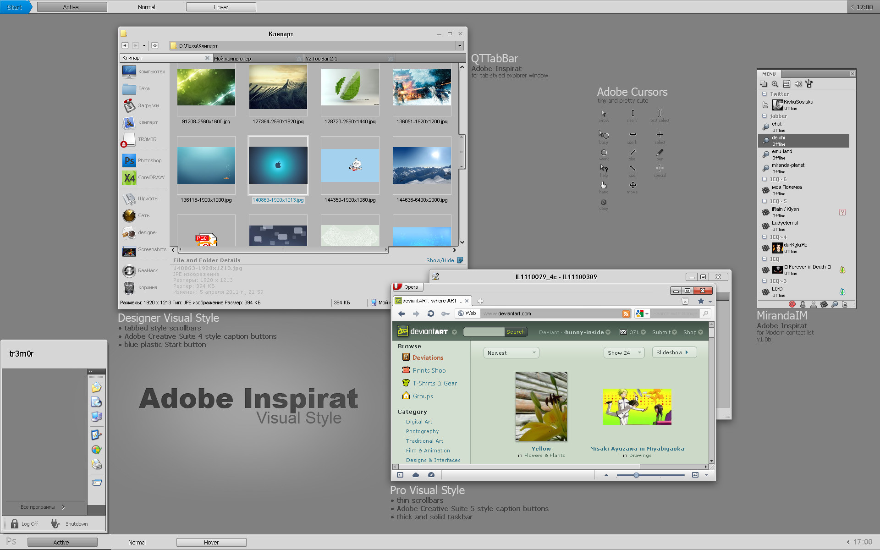Open the Show 24 dropdown
This screenshot has height=550, width=880.
click(624, 352)
